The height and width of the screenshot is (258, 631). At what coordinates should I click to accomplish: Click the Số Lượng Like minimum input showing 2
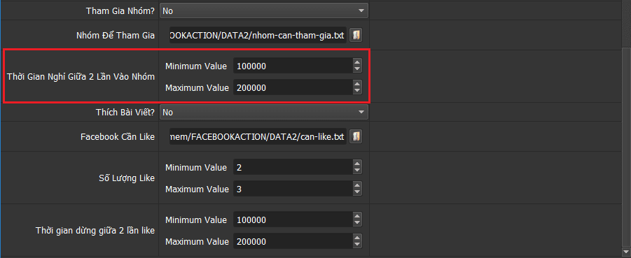tap(293, 167)
